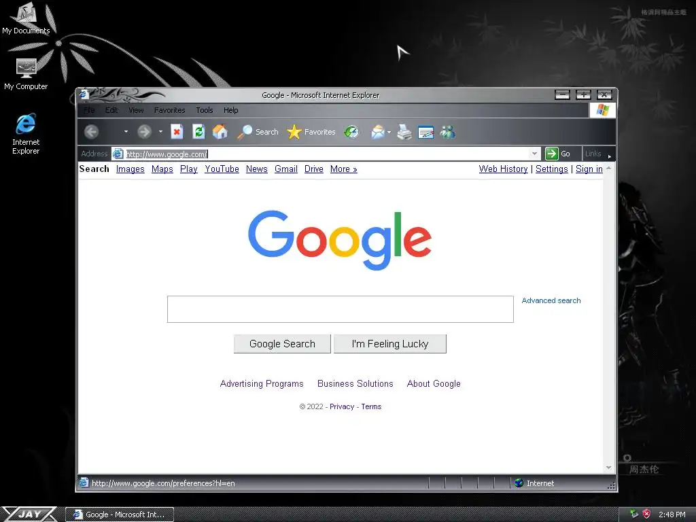Open the Address bar dropdown list
Viewport: 696px width, 522px height.
coord(534,154)
